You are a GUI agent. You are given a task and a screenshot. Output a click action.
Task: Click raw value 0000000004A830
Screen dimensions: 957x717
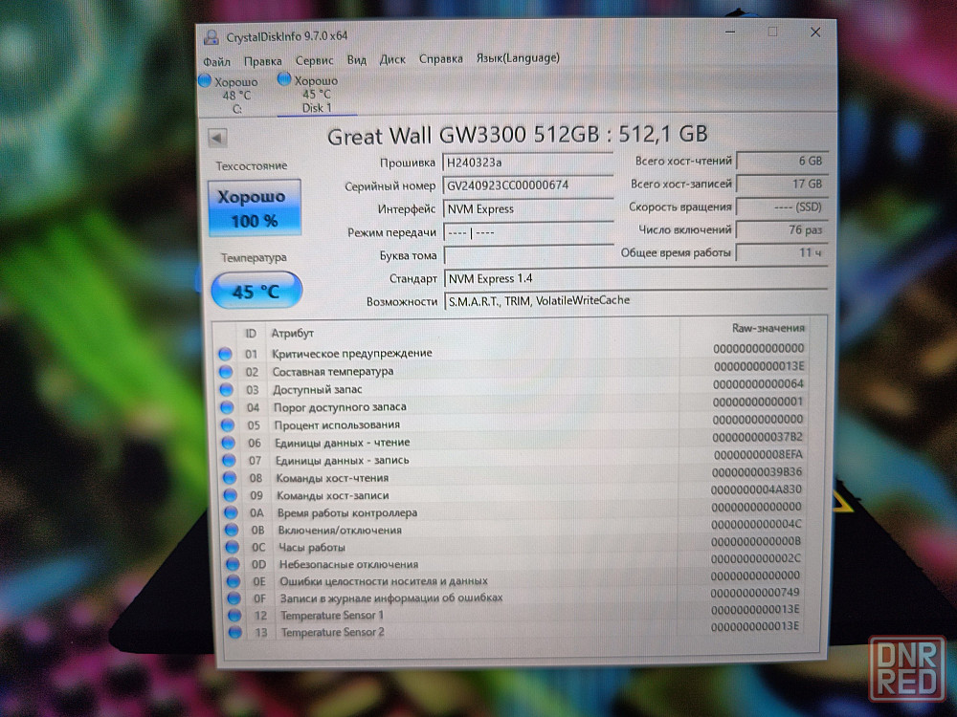756,489
